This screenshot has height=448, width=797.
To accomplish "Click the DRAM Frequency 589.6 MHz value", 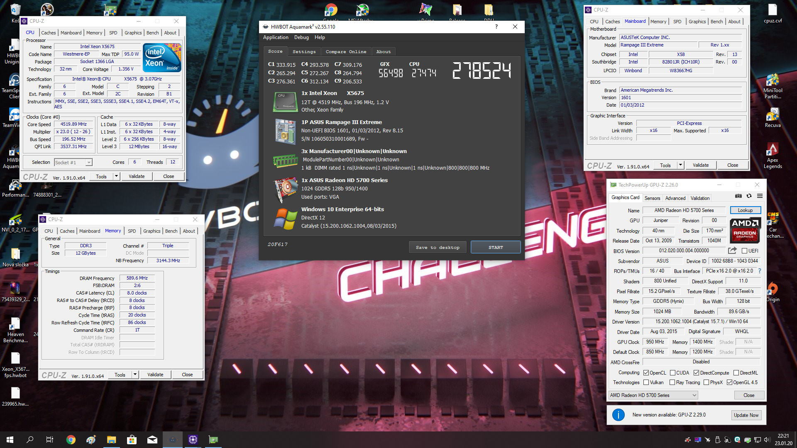I will pos(137,278).
